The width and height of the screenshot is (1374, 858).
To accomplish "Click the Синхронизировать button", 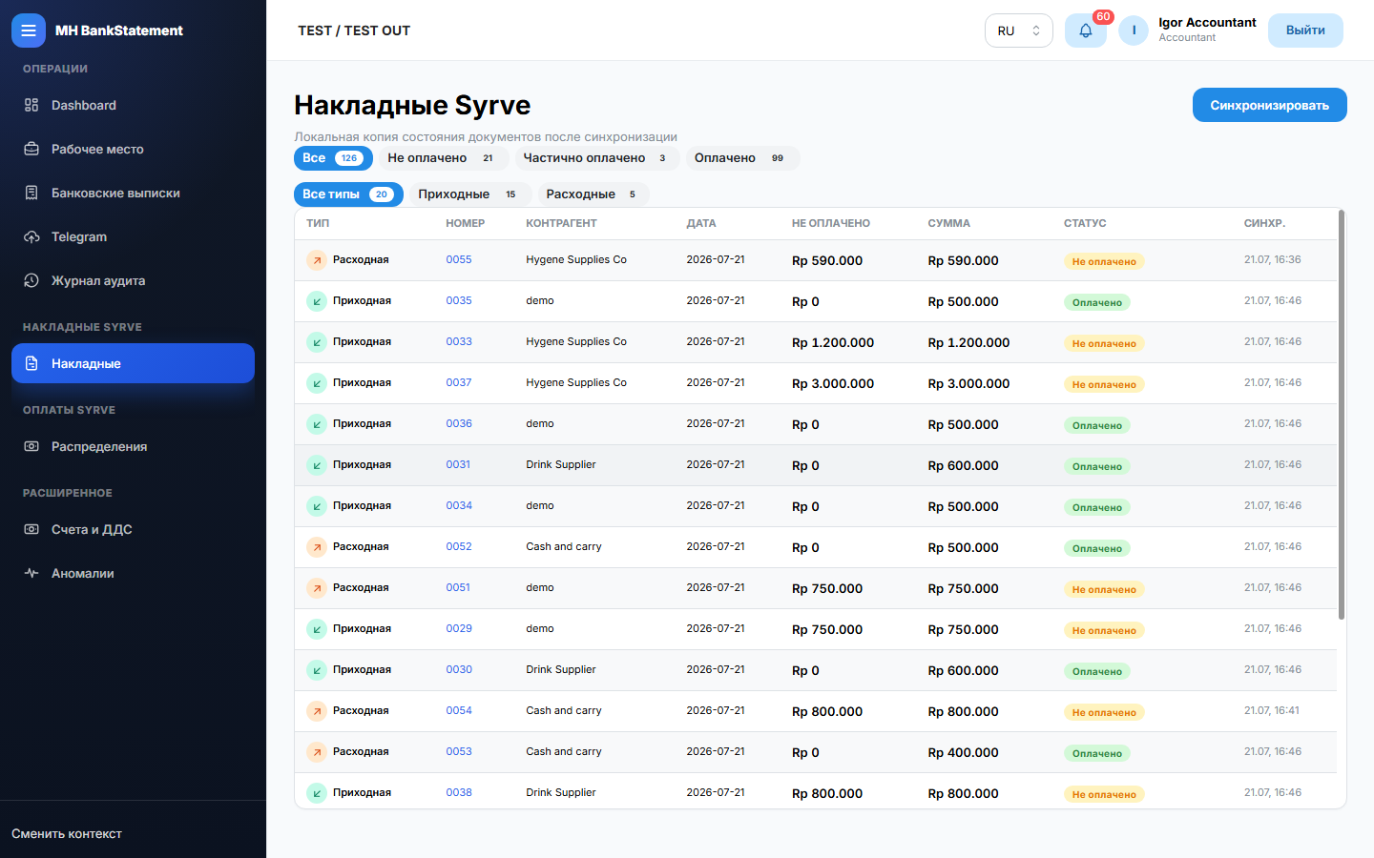I will (x=1269, y=105).
